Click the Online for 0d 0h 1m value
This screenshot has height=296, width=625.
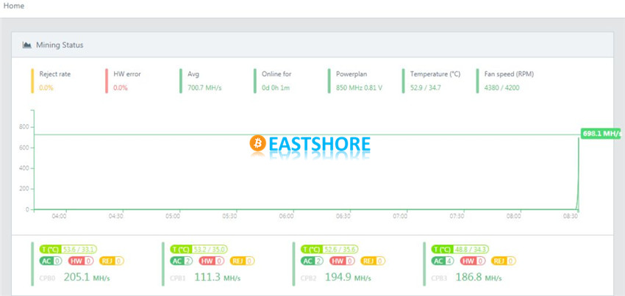pos(276,88)
